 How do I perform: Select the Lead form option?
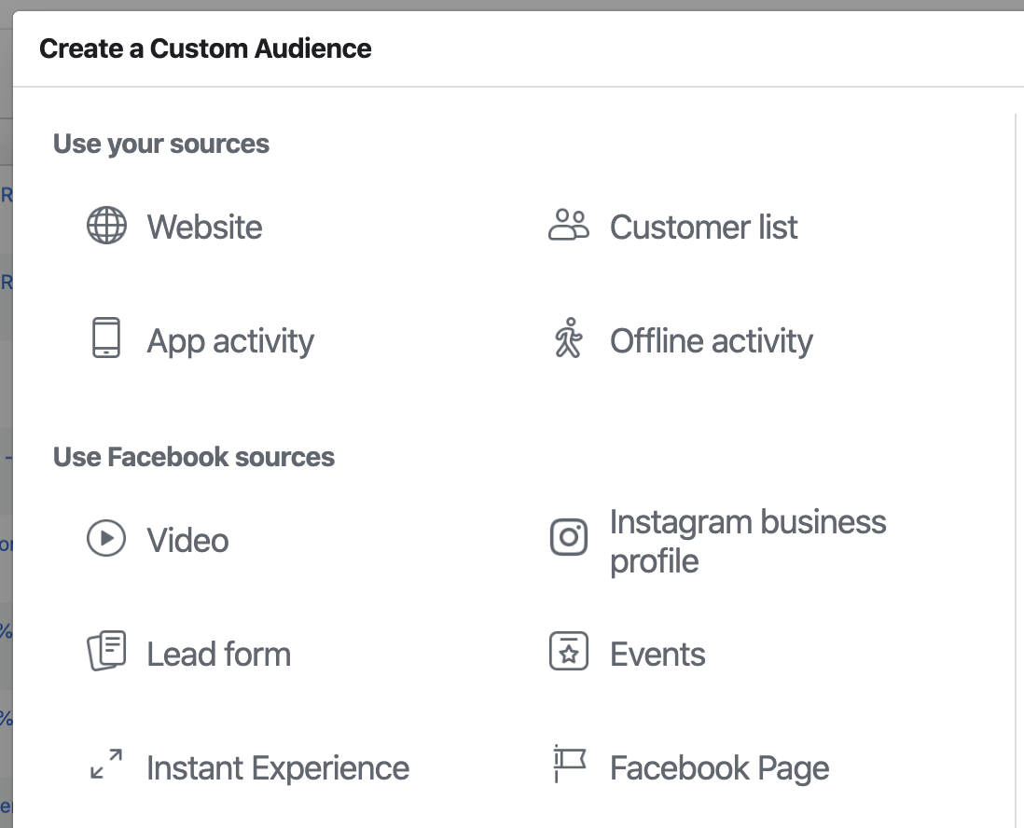pyautogui.click(x=219, y=655)
